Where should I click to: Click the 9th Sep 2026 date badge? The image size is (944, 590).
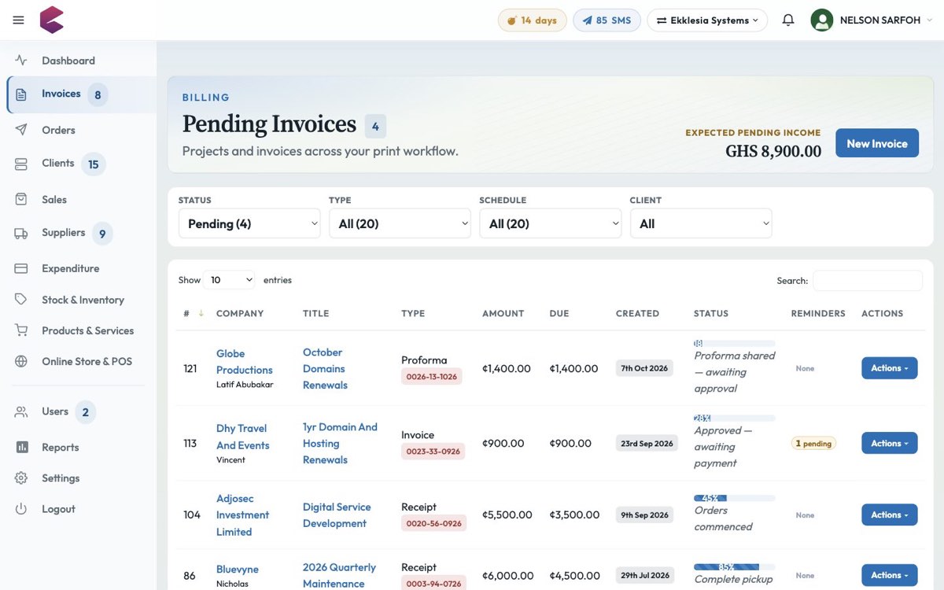pos(644,515)
